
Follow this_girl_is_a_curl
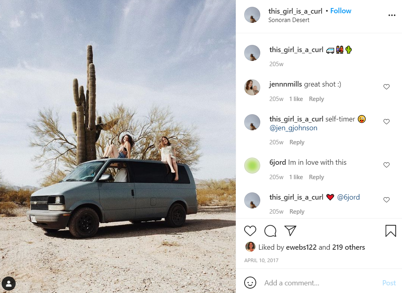[x=341, y=11]
